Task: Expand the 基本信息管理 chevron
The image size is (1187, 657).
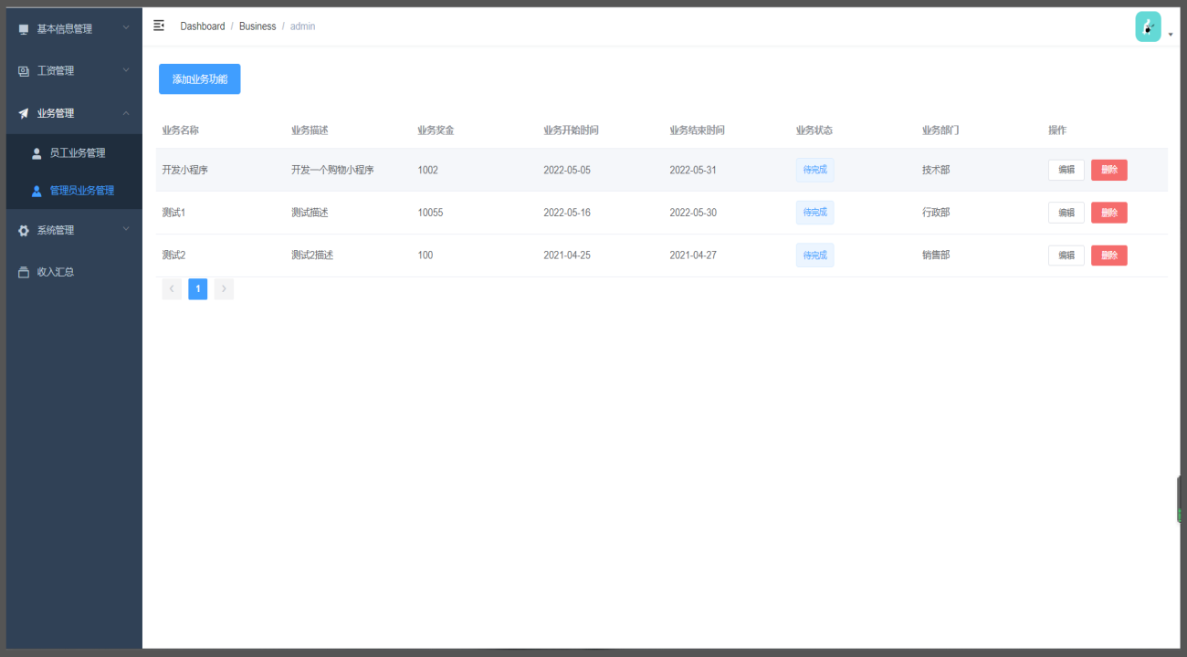Action: [x=126, y=28]
